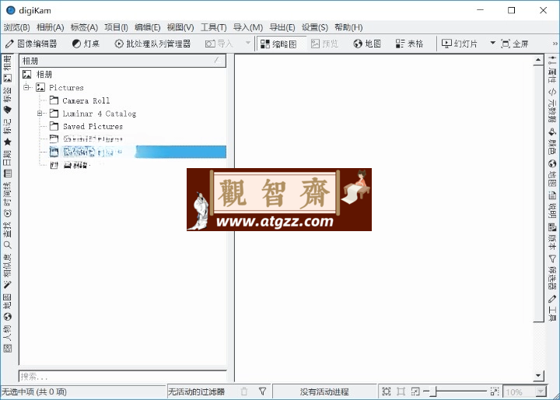Click the fit-to-window zoom icon in status bar
This screenshot has width=560, height=400.
[x=386, y=391]
